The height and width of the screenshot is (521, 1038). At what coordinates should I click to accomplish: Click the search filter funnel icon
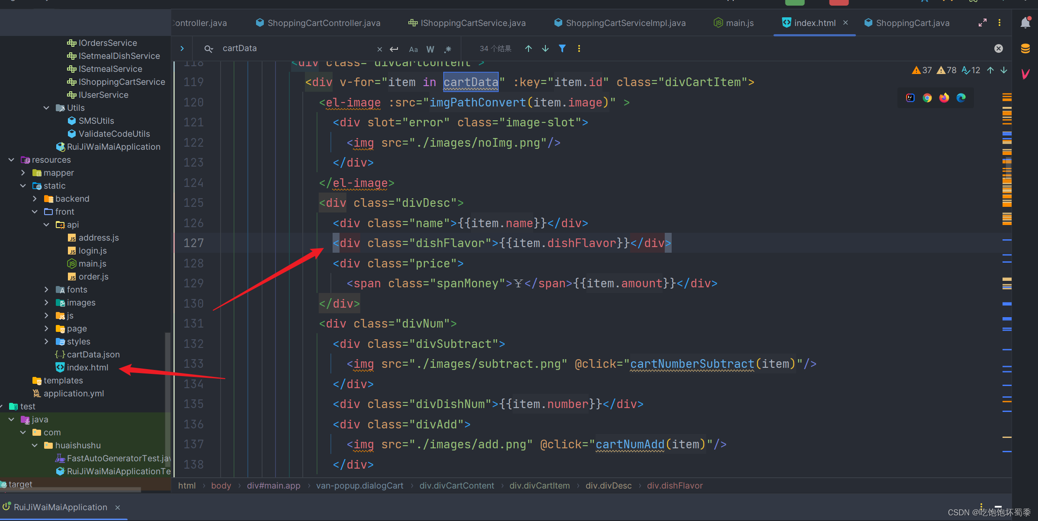click(562, 48)
